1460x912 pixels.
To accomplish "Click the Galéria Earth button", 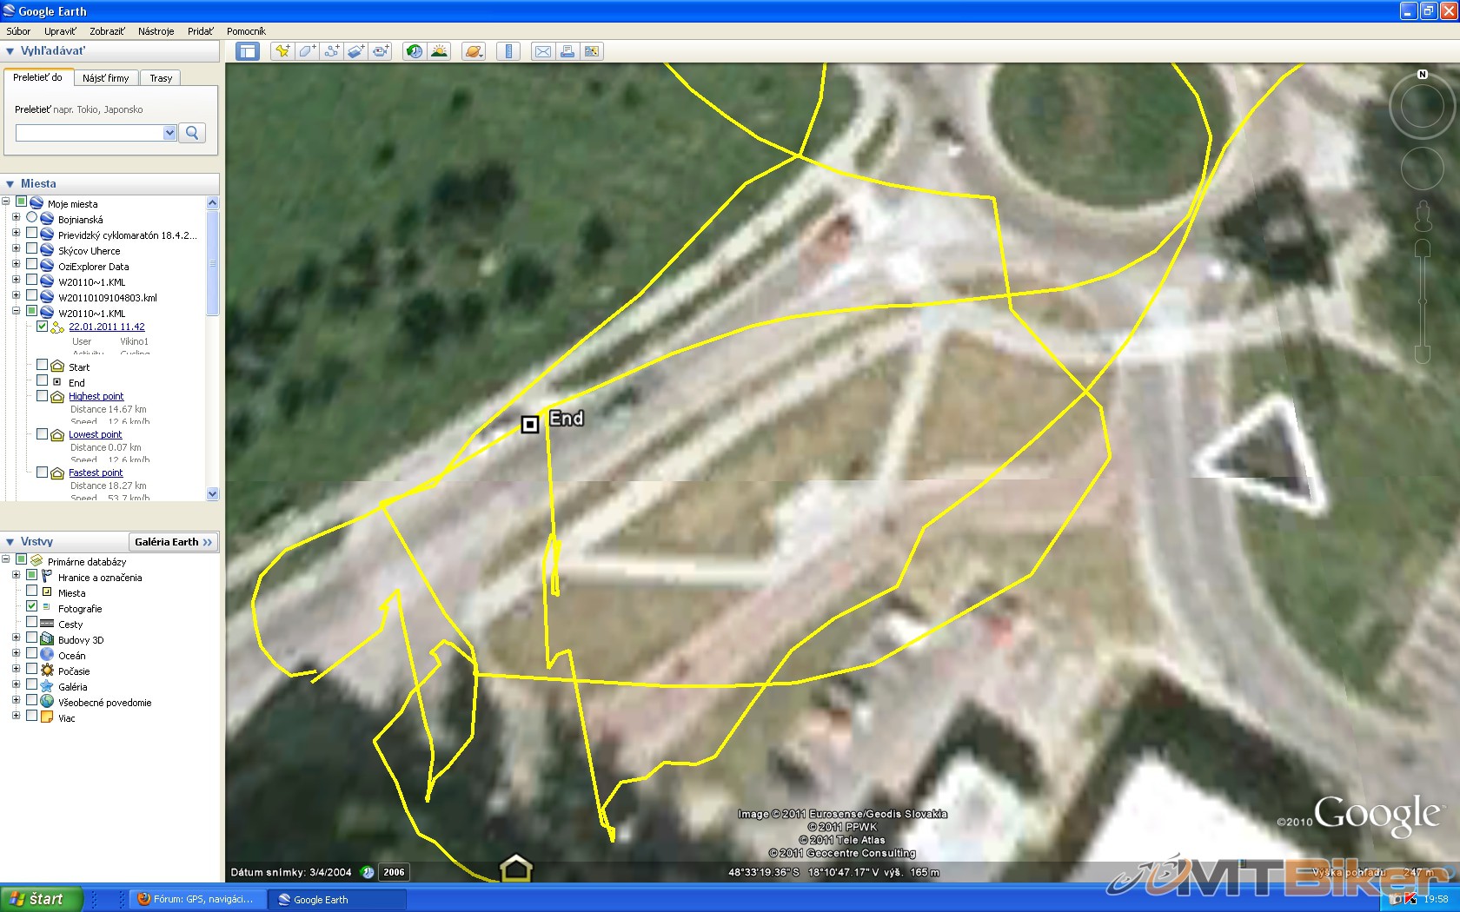I will (173, 542).
